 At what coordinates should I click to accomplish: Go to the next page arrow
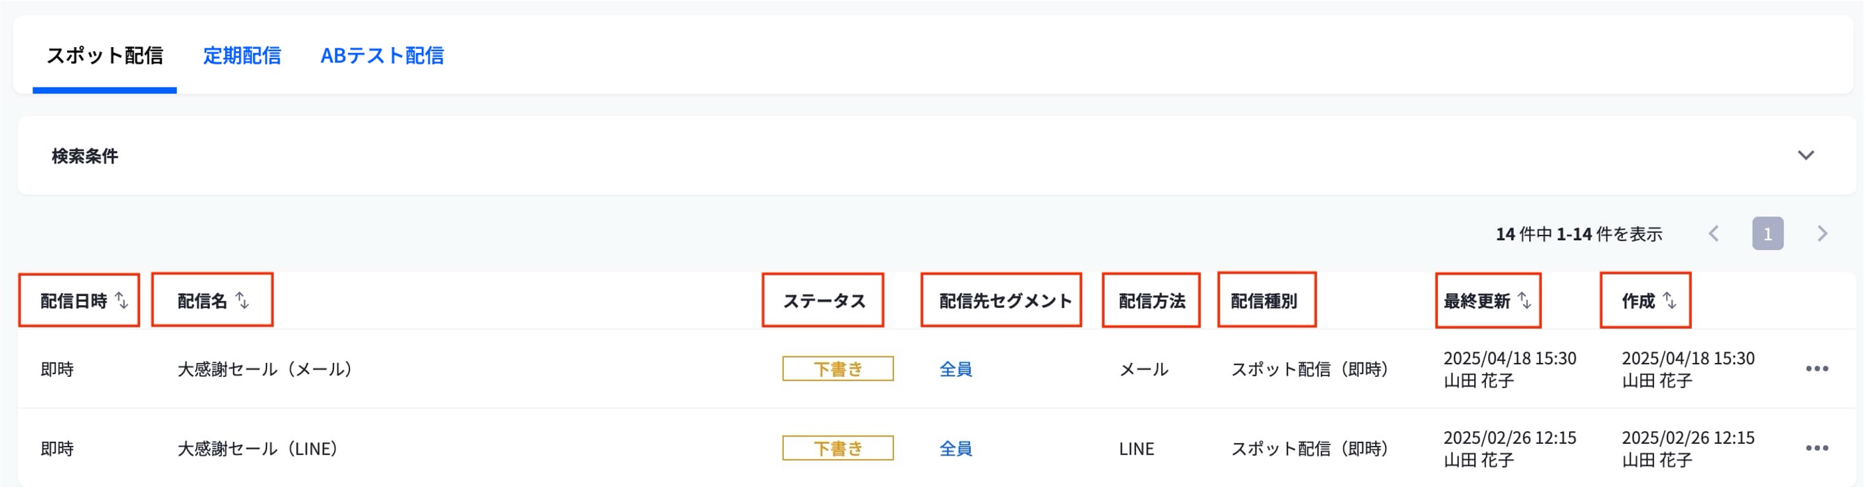pos(1821,234)
